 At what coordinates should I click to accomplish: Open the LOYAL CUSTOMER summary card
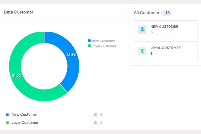tap(165, 51)
